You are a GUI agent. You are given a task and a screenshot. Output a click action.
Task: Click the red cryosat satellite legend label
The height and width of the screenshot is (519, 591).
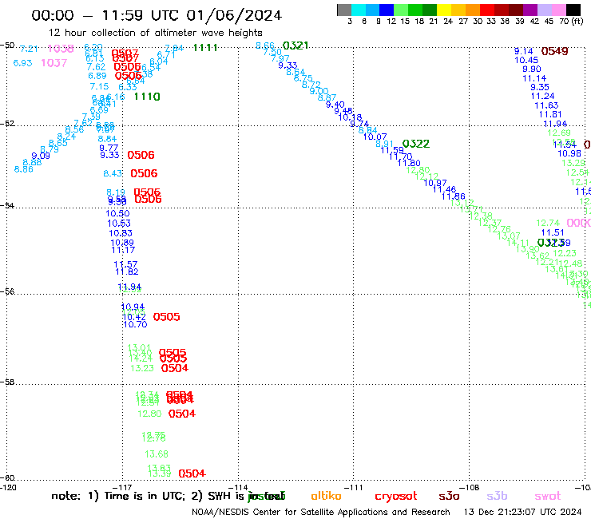396,496
